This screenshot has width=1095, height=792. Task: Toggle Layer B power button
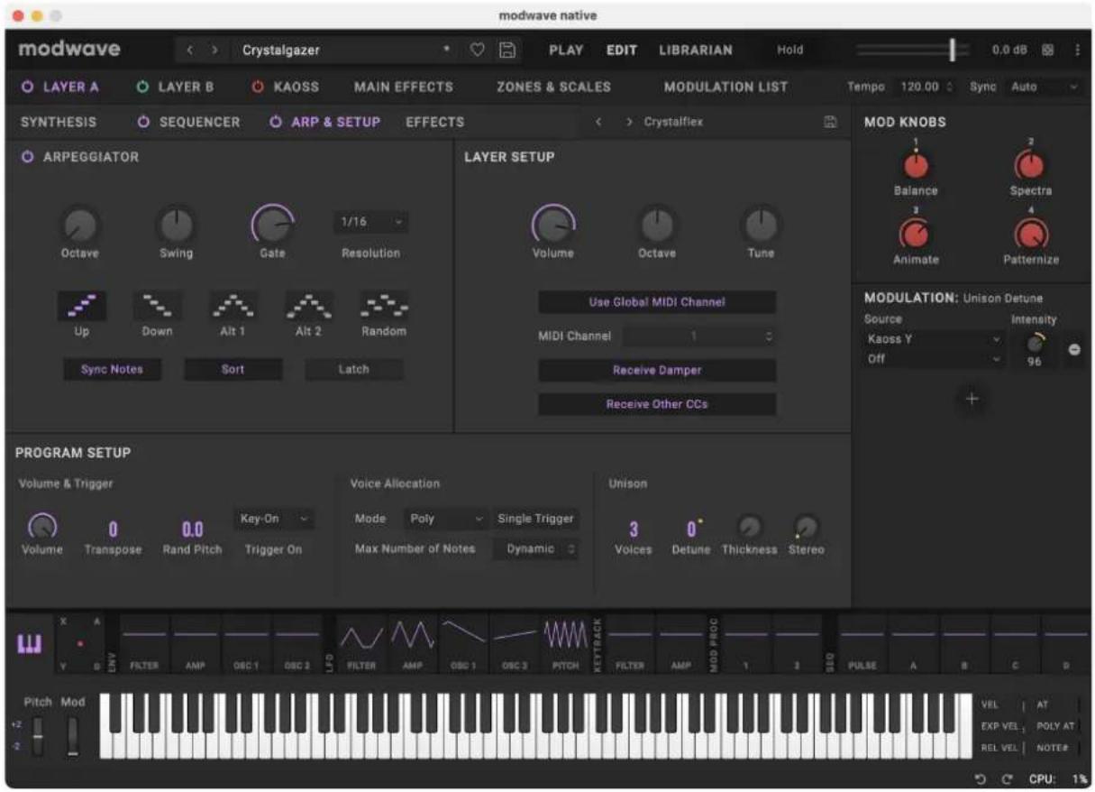pos(142,87)
